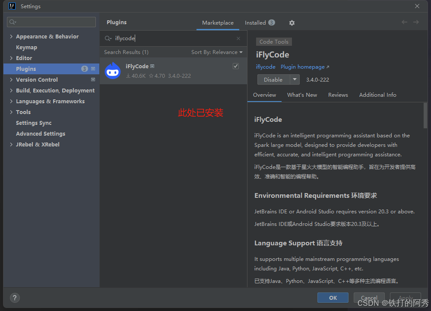Navigate forward with right arrow
This screenshot has width=431, height=311.
(416, 22)
